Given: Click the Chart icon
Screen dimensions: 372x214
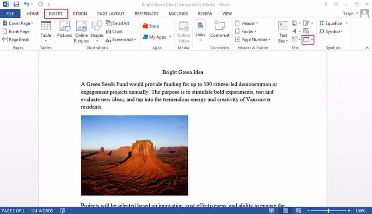Looking at the screenshot, I should tap(114, 31).
